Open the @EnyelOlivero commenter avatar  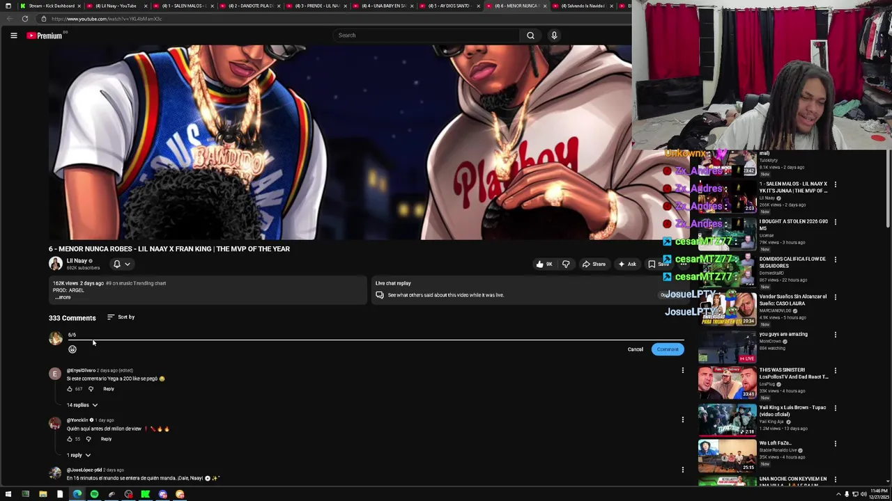[x=55, y=374]
